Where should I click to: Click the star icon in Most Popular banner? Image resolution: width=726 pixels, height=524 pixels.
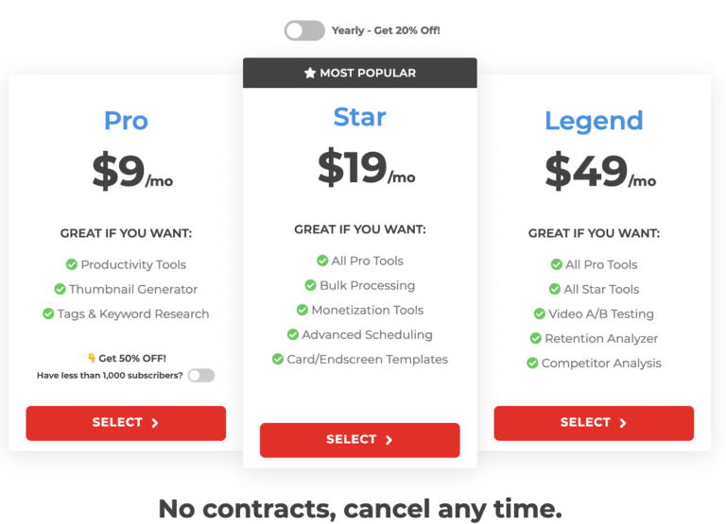tap(310, 73)
